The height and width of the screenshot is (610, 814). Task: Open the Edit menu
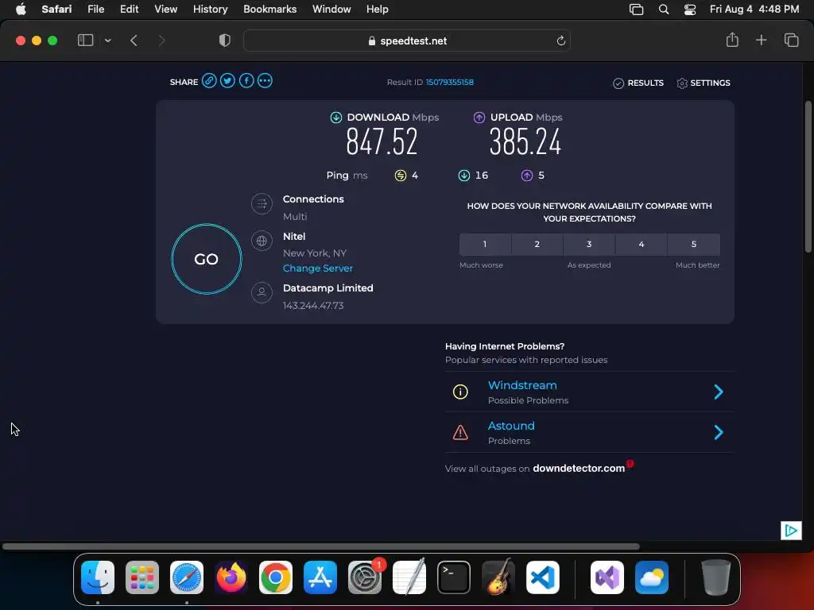click(x=130, y=10)
